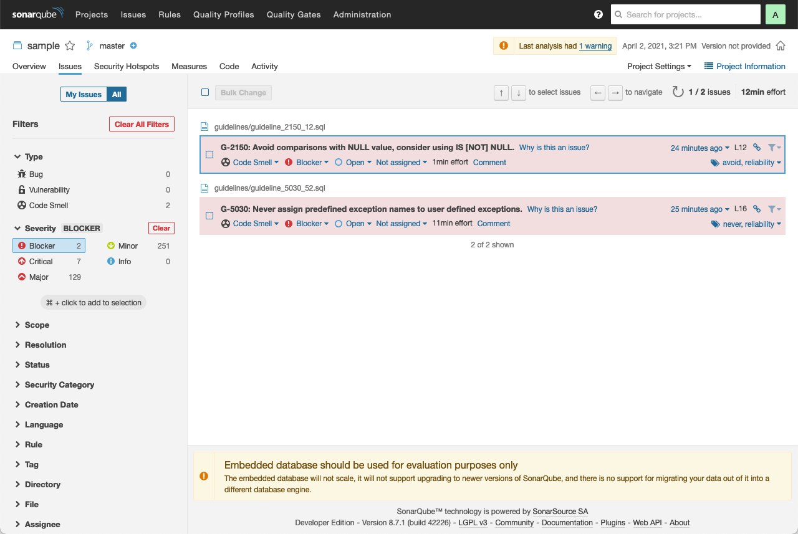The height and width of the screenshot is (534, 798).
Task: Open the Open status dropdown on G-2150
Action: [x=353, y=162]
